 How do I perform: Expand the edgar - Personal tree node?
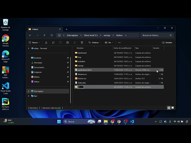[x=29, y=48]
